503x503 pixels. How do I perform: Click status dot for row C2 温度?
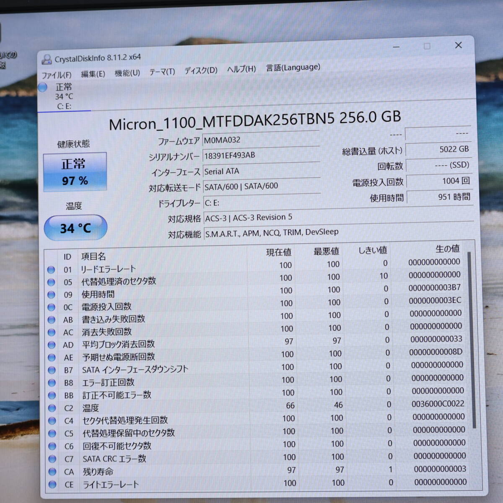[x=52, y=408]
